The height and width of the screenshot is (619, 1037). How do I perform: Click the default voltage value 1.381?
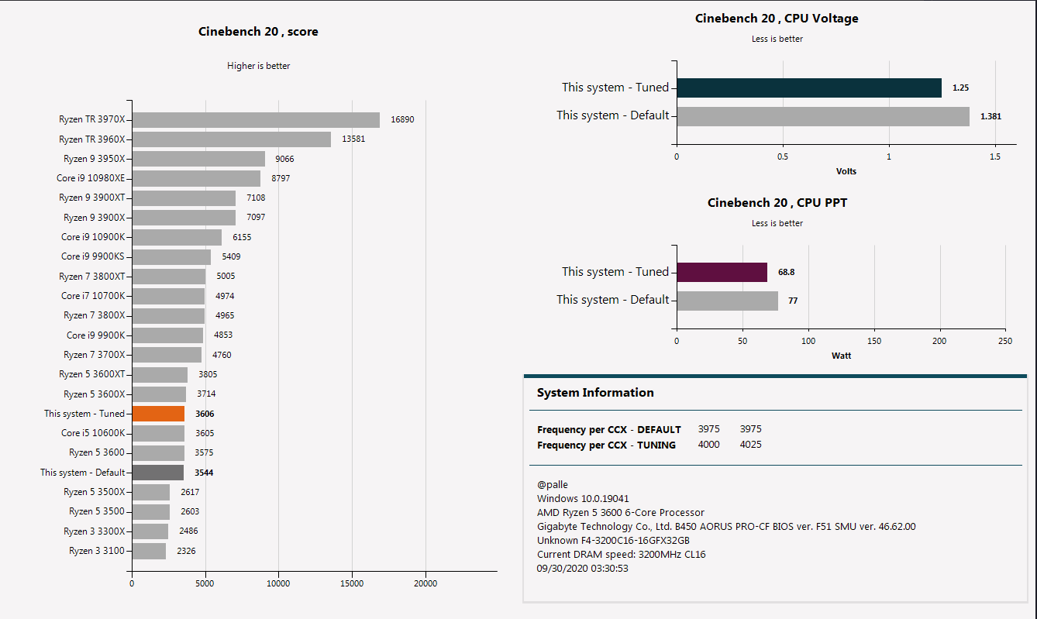[x=990, y=116]
